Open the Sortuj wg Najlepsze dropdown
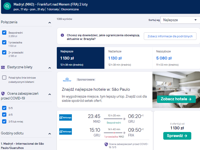Screen dimensions: 200x150 [180, 20]
